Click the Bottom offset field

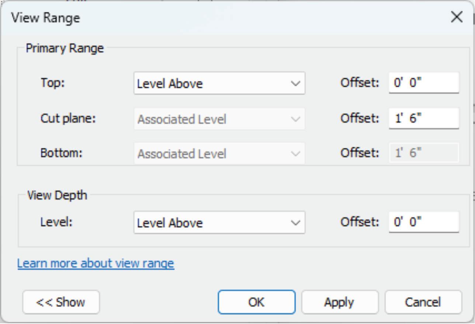[x=423, y=153]
